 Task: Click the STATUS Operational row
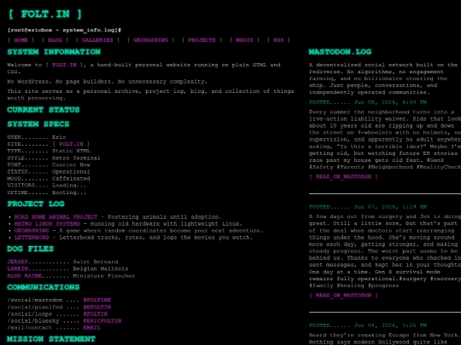click(49, 171)
